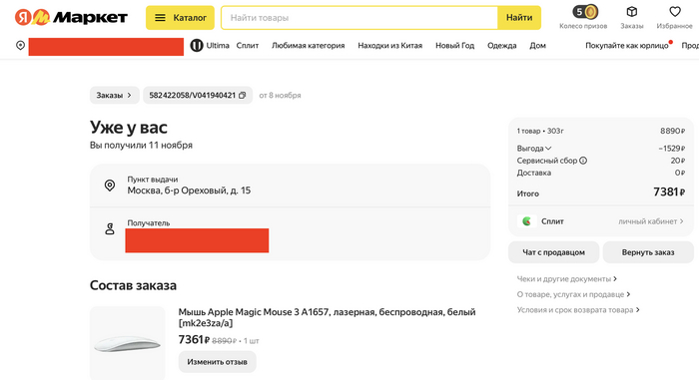Click the Уже у вас heading
The image size is (699, 380).
129,128
